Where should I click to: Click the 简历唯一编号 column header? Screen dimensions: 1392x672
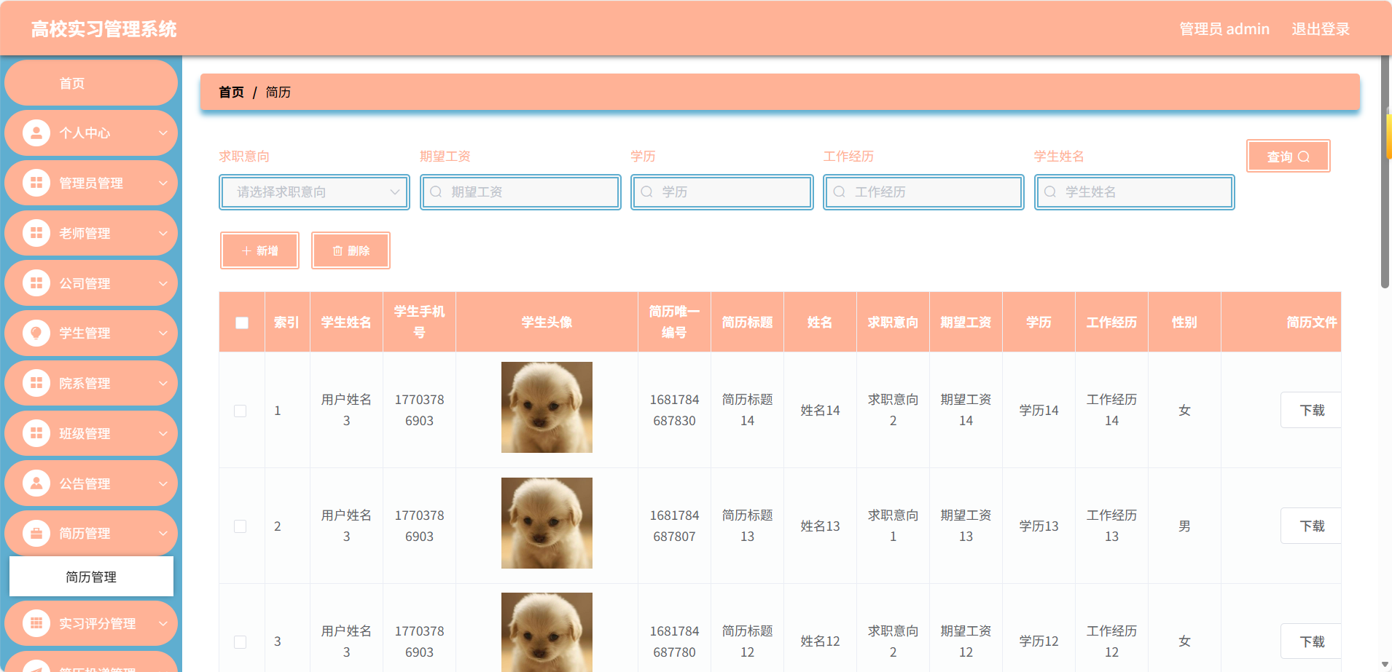pos(674,323)
